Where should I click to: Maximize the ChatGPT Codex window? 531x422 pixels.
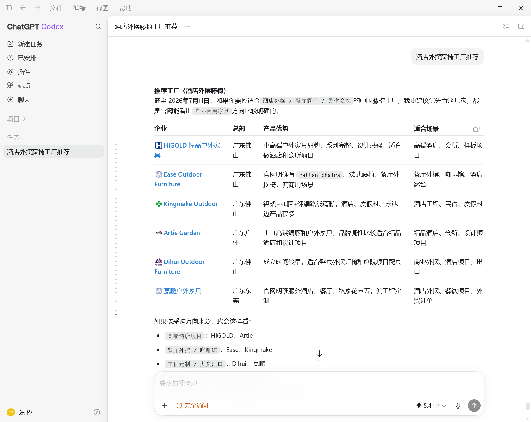500,8
